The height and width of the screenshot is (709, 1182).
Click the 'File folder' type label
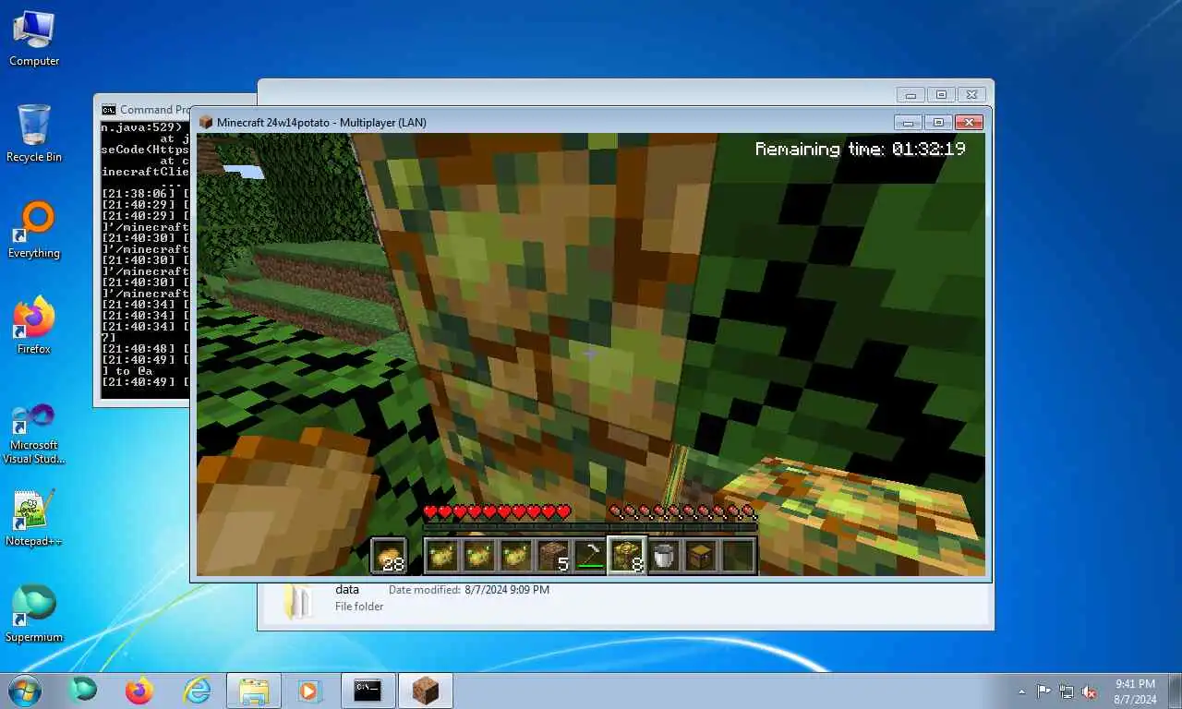click(359, 607)
